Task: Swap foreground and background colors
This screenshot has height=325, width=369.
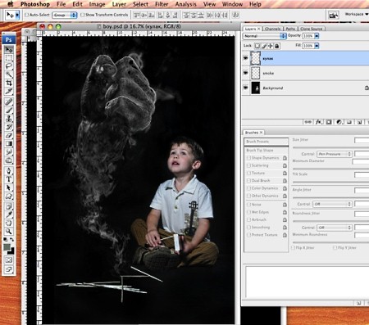Action: (11, 240)
